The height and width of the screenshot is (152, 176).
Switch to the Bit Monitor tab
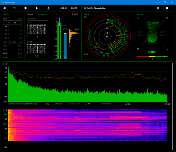pyautogui.click(x=43, y=14)
